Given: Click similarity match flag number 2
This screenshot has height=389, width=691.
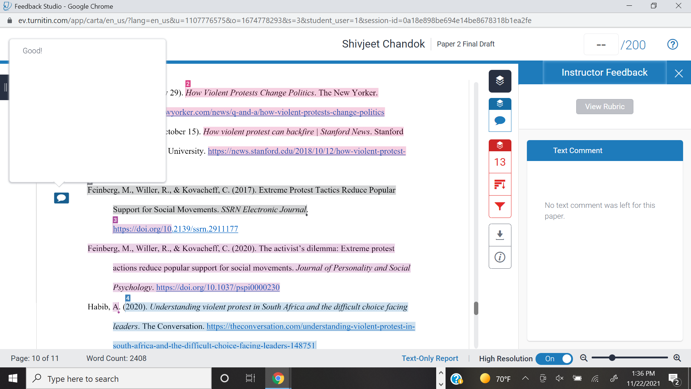Looking at the screenshot, I should pyautogui.click(x=188, y=84).
